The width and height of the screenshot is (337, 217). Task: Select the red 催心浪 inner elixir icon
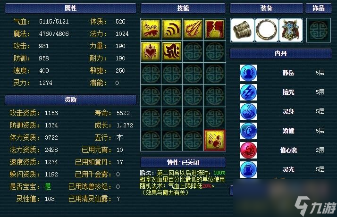(248, 150)
